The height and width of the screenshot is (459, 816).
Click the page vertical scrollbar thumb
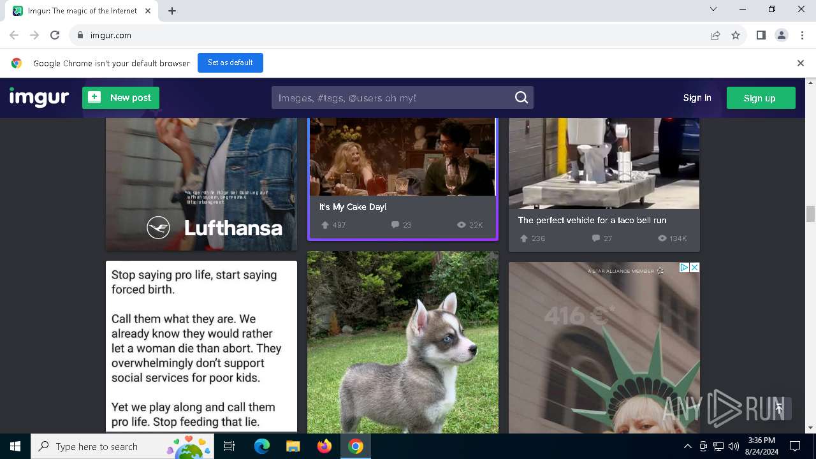pos(810,214)
